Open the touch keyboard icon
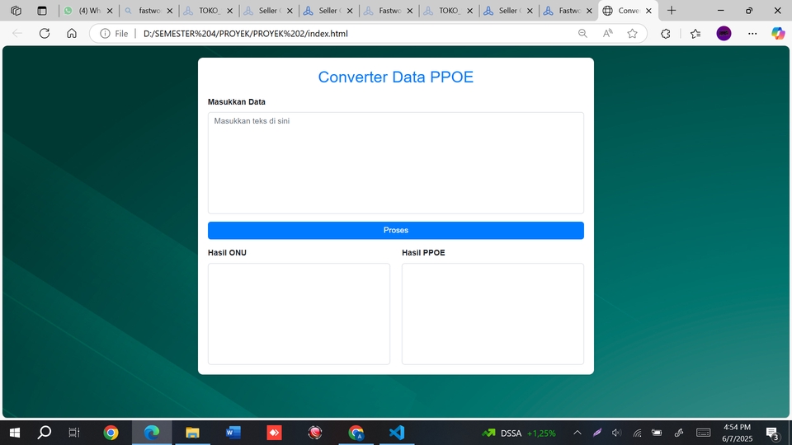The height and width of the screenshot is (445, 792). pyautogui.click(x=703, y=433)
